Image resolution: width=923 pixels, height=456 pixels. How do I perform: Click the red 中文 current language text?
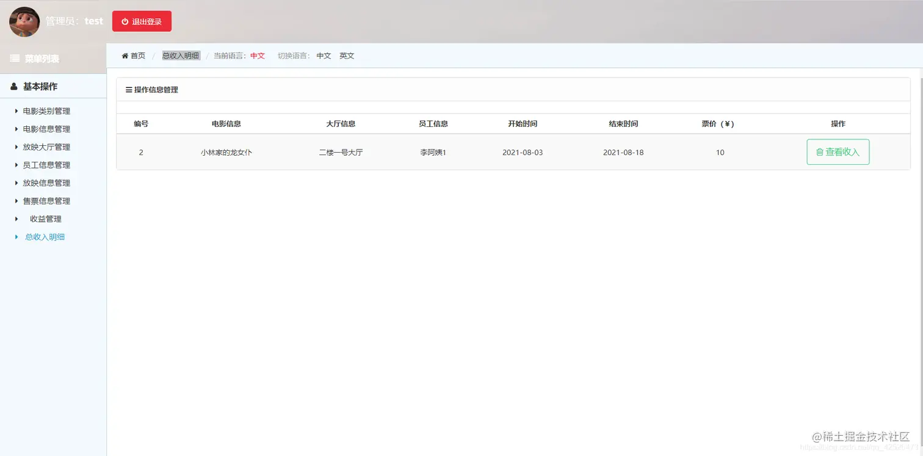[x=258, y=56]
